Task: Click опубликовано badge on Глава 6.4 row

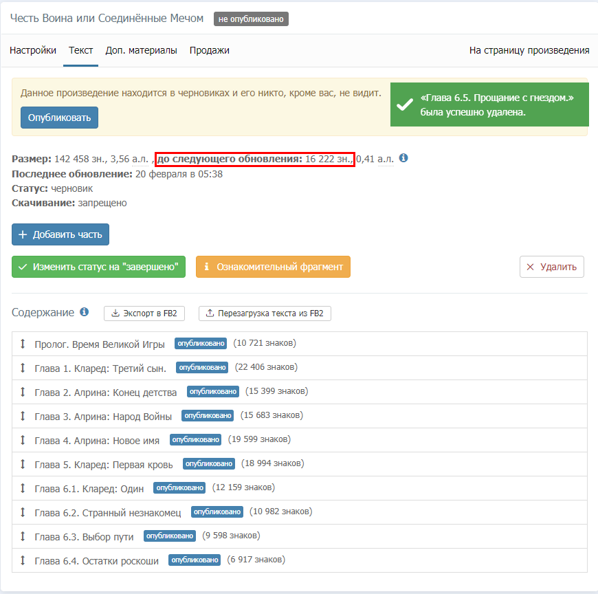Action: pos(195,560)
